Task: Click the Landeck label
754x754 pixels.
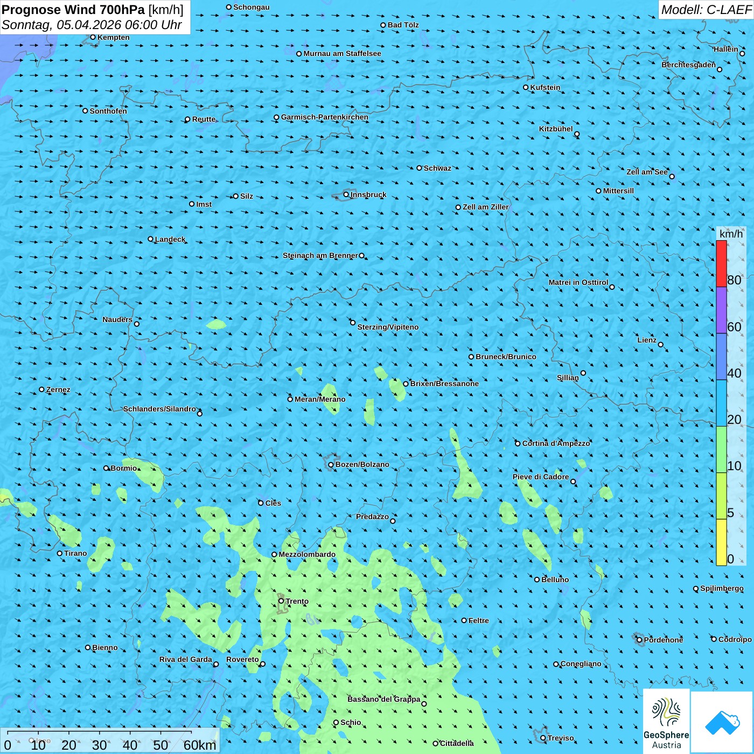Action: click(170, 239)
